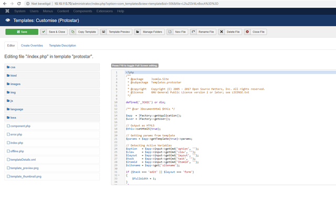Open the Components menu

82,11
